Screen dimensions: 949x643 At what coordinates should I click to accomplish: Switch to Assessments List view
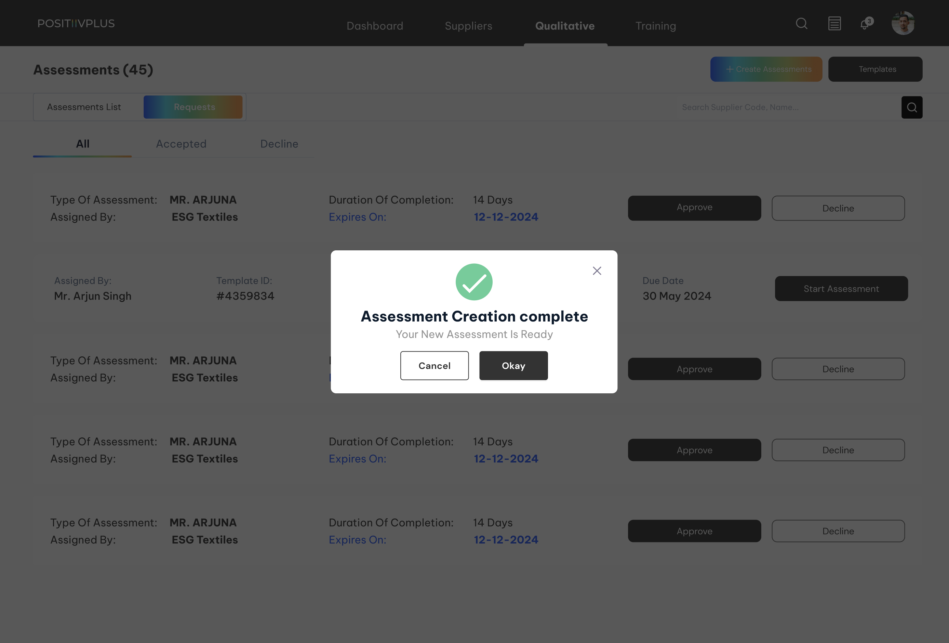coord(84,107)
